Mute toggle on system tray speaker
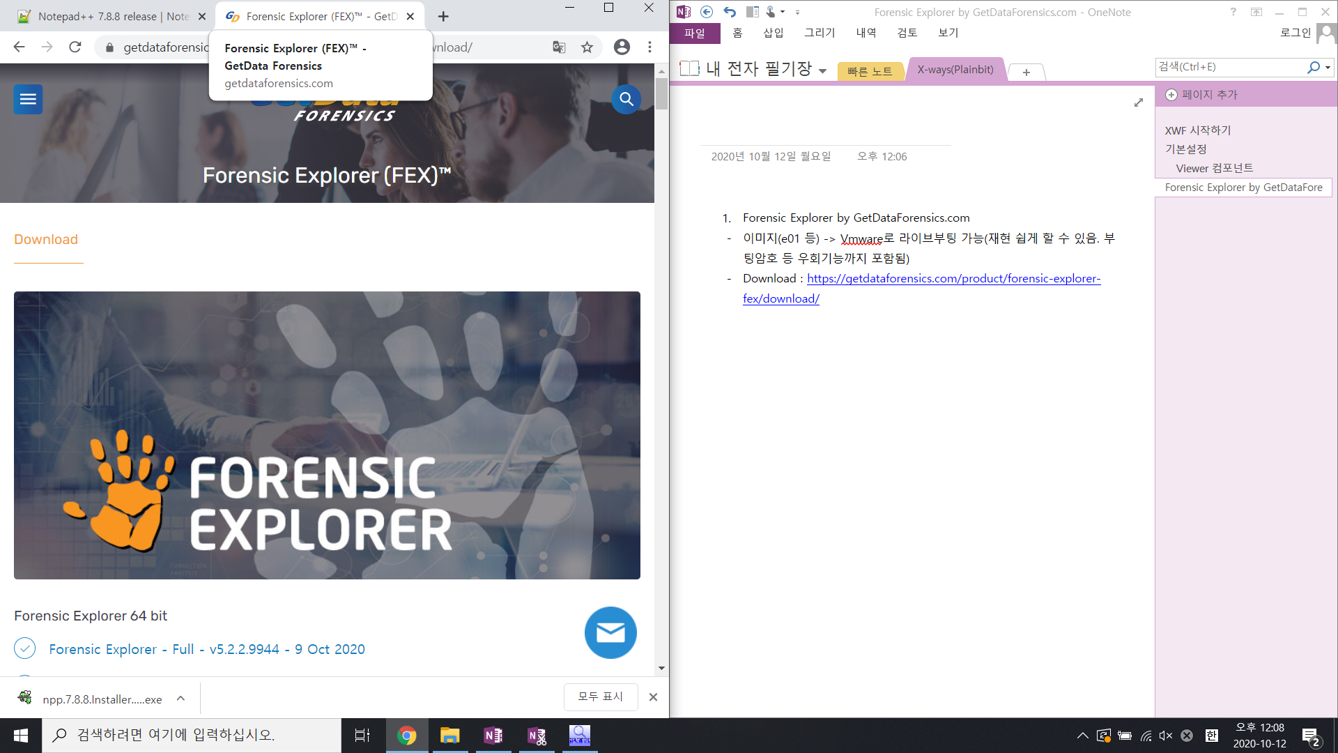1338x753 pixels. click(1165, 736)
